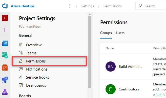The width and height of the screenshot is (166, 98).
Task: Select Permissions in Project Settings
Action: (x=49, y=61)
